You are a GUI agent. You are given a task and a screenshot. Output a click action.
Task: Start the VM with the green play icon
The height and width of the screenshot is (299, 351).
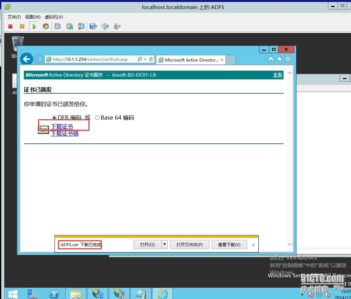pyautogui.click(x=34, y=27)
